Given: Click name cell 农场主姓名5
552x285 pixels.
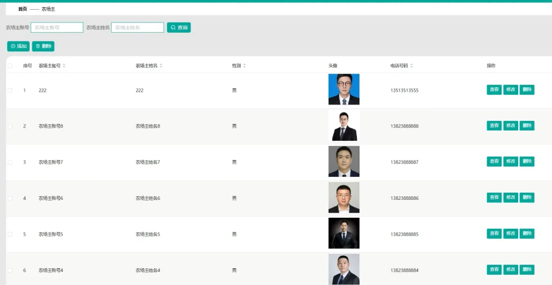Looking at the screenshot, I should 148,234.
